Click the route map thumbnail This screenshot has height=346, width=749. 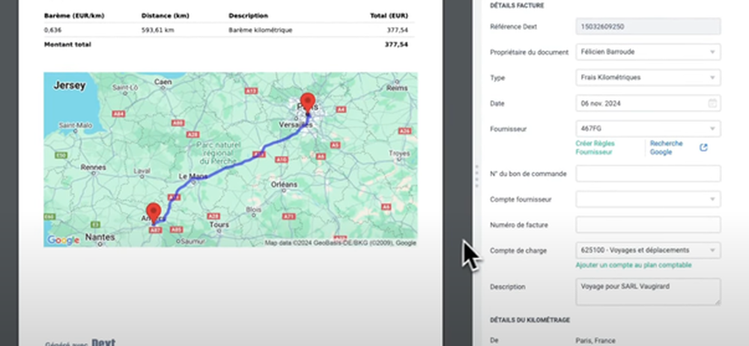[x=230, y=159]
